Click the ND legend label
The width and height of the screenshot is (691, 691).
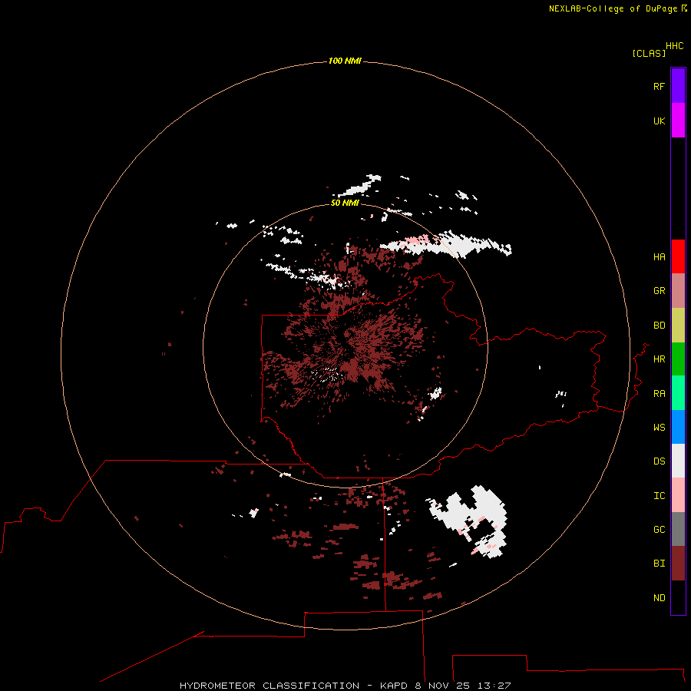tap(659, 597)
